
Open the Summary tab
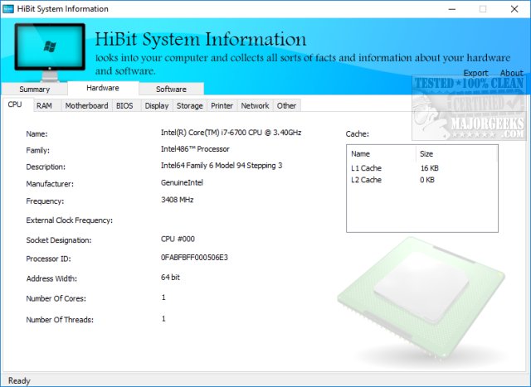[x=35, y=89]
